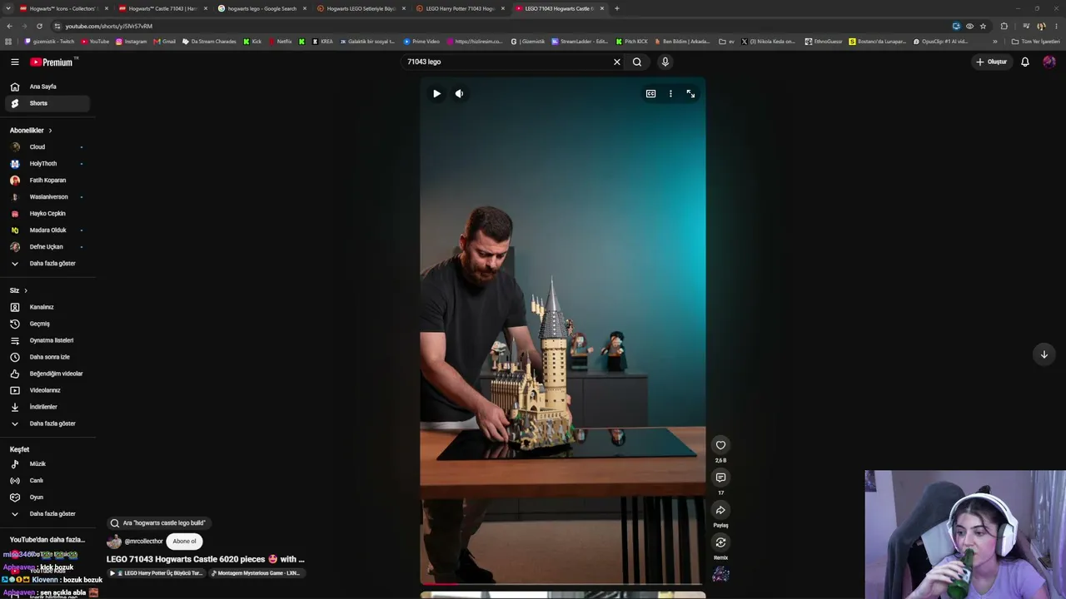This screenshot has height=599, width=1066.
Task: Open YouTube notifications bell
Action: (1025, 62)
